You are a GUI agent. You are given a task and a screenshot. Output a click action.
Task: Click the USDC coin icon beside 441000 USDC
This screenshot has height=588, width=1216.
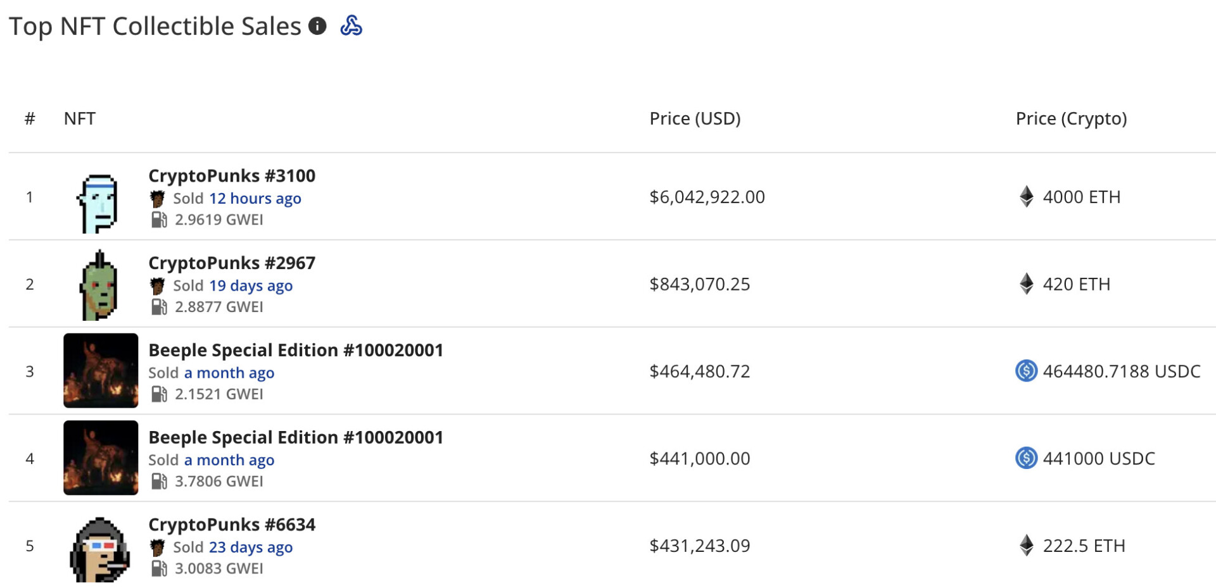click(x=1026, y=458)
